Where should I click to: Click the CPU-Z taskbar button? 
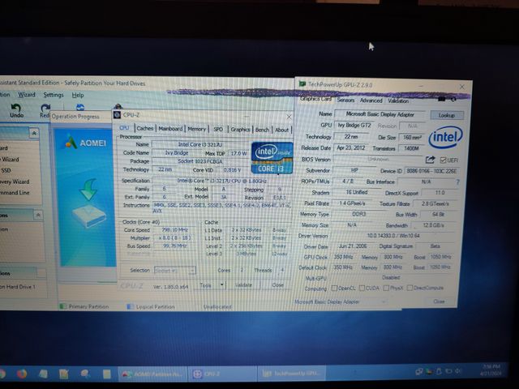coord(222,374)
